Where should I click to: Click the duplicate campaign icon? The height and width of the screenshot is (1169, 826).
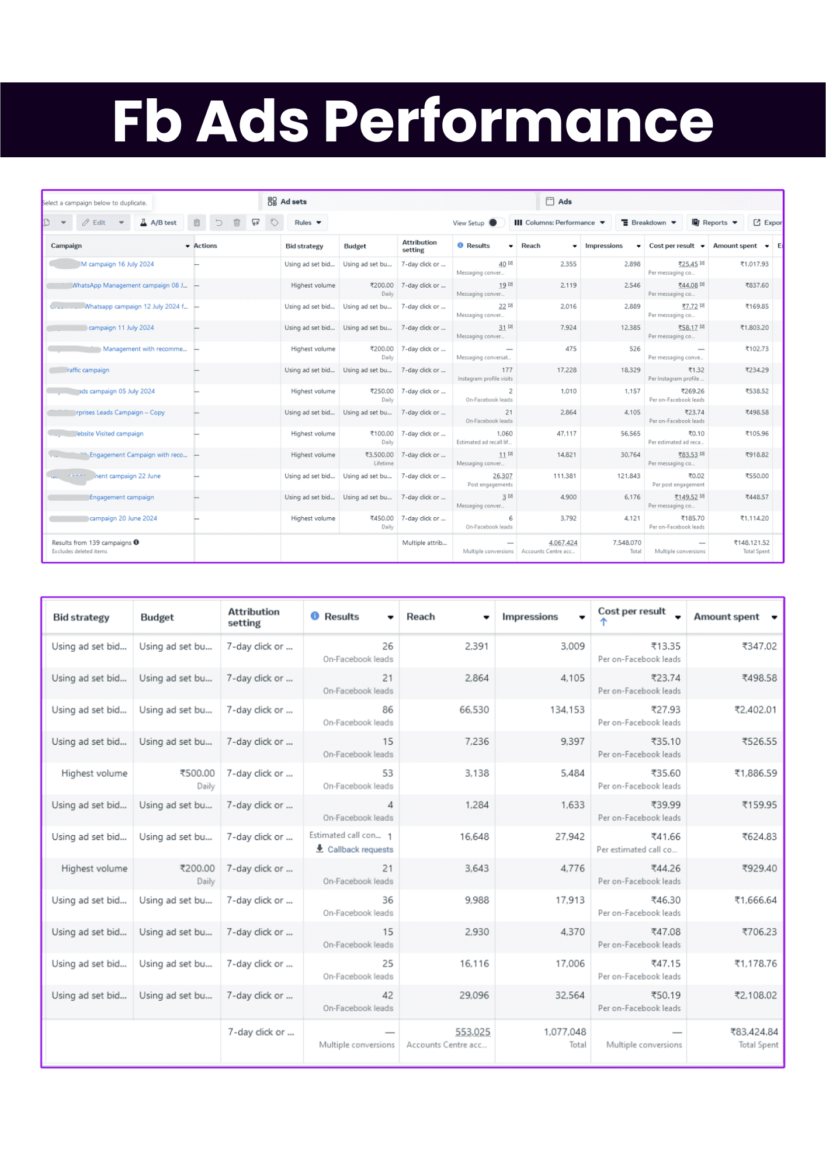click(x=47, y=223)
